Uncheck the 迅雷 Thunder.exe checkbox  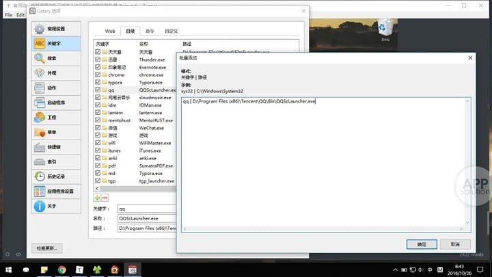click(x=98, y=60)
